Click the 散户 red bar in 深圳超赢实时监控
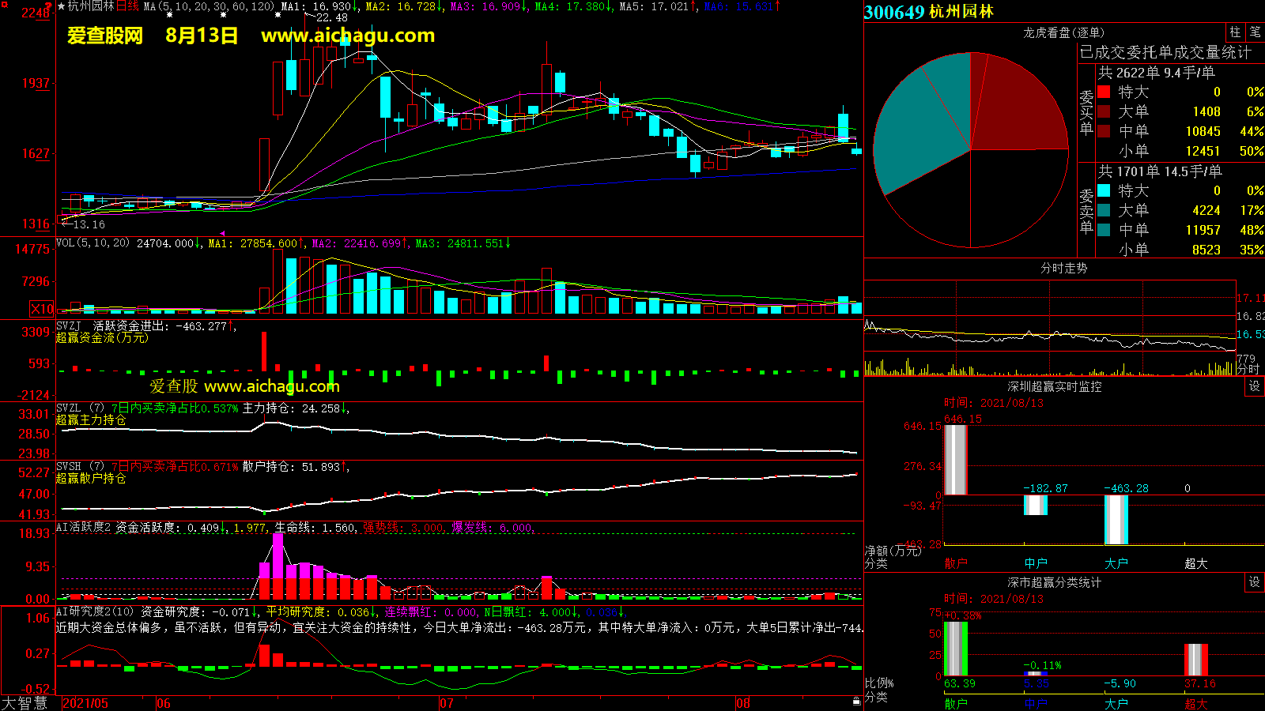 coord(955,460)
